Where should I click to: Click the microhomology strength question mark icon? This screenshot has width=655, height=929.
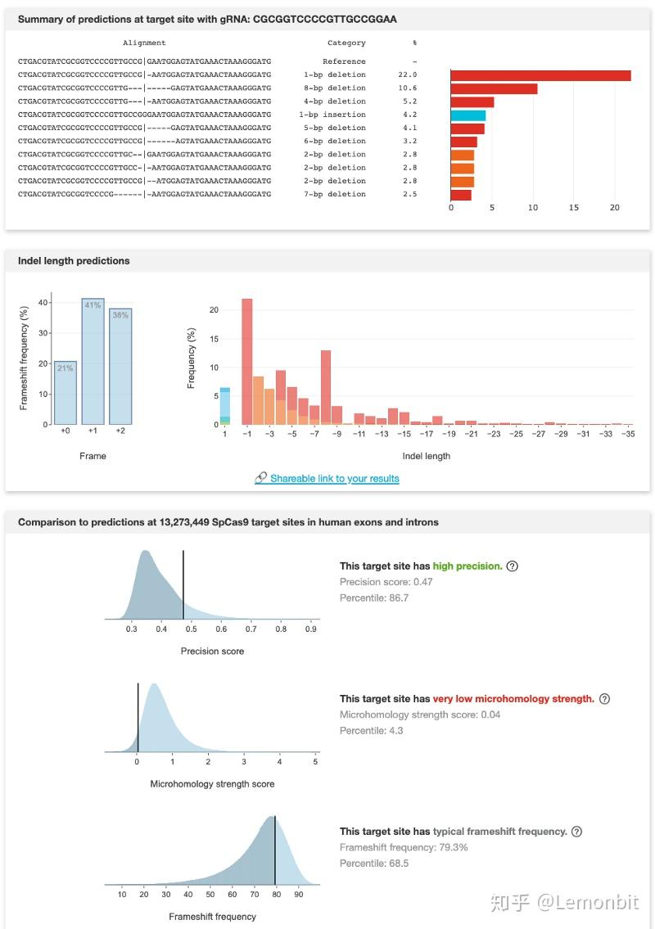tap(604, 698)
